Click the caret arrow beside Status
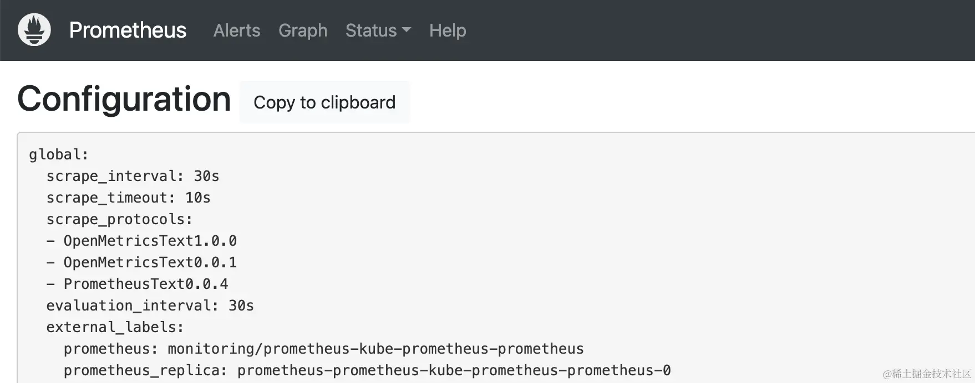This screenshot has width=975, height=383. [407, 30]
